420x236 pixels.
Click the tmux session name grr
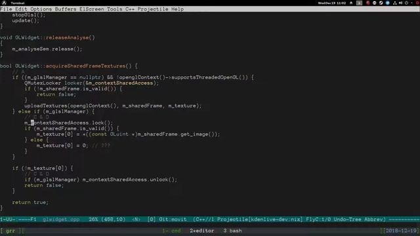[x=10, y=231]
